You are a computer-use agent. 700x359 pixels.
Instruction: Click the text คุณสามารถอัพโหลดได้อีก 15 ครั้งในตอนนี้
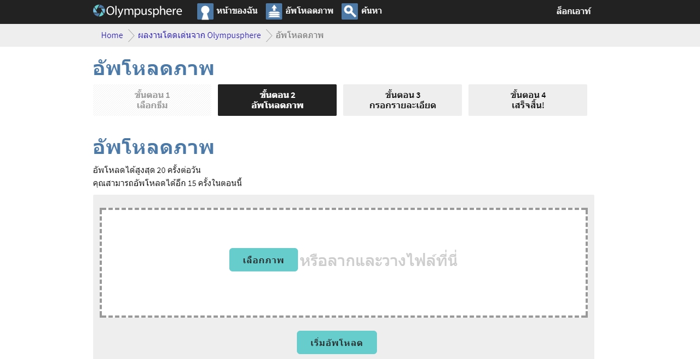coord(167,183)
